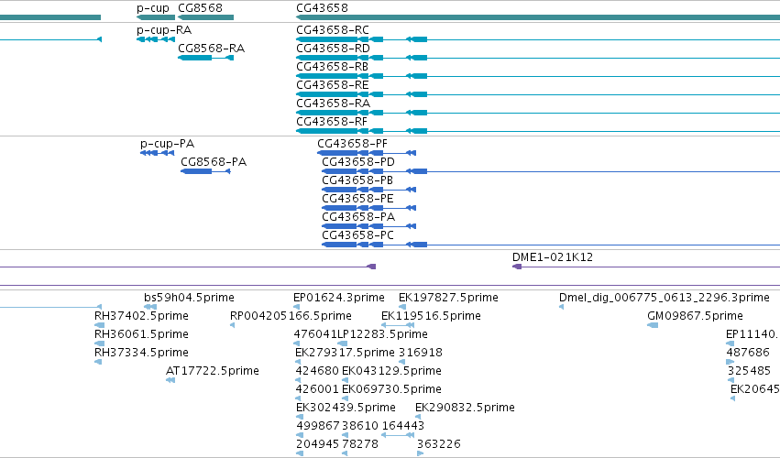The height and width of the screenshot is (458, 780).
Task: Select transcript CG43658-RD
Action: click(x=333, y=49)
